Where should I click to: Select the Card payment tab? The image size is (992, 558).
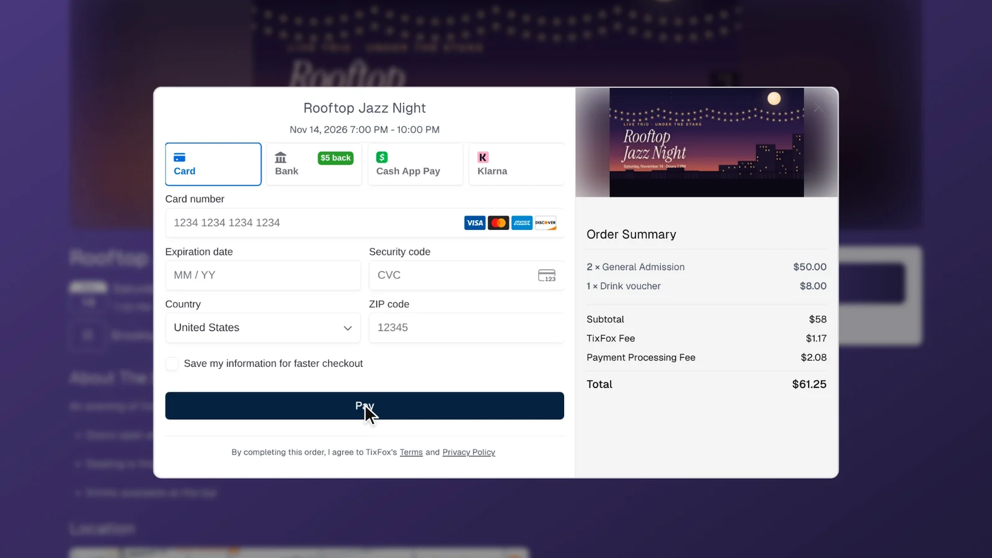[x=213, y=164]
